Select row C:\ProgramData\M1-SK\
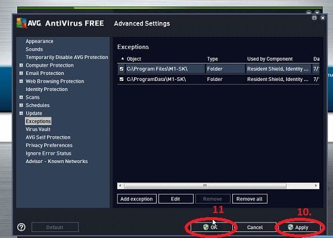This screenshot has width=333, height=238. point(218,79)
